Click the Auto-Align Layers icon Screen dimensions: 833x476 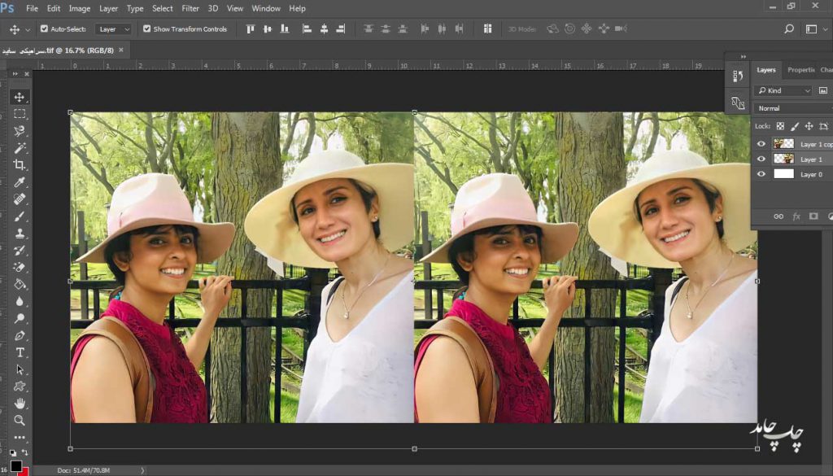click(487, 29)
